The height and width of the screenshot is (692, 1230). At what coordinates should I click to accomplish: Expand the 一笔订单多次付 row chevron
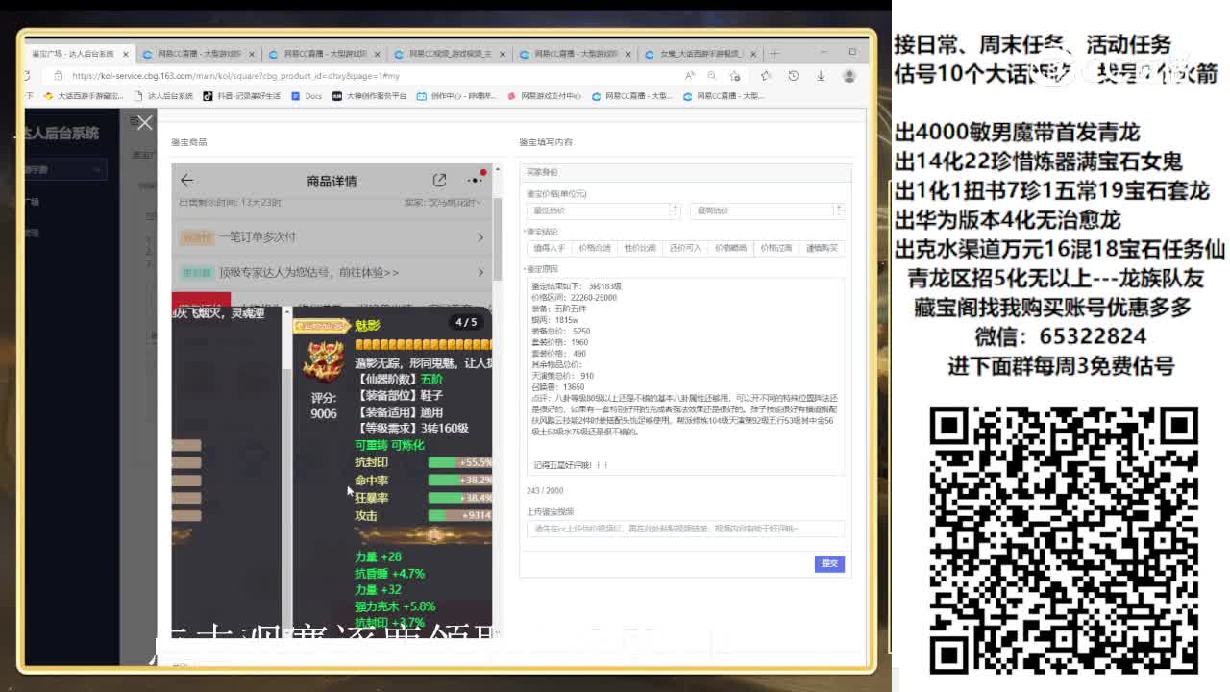[480, 236]
